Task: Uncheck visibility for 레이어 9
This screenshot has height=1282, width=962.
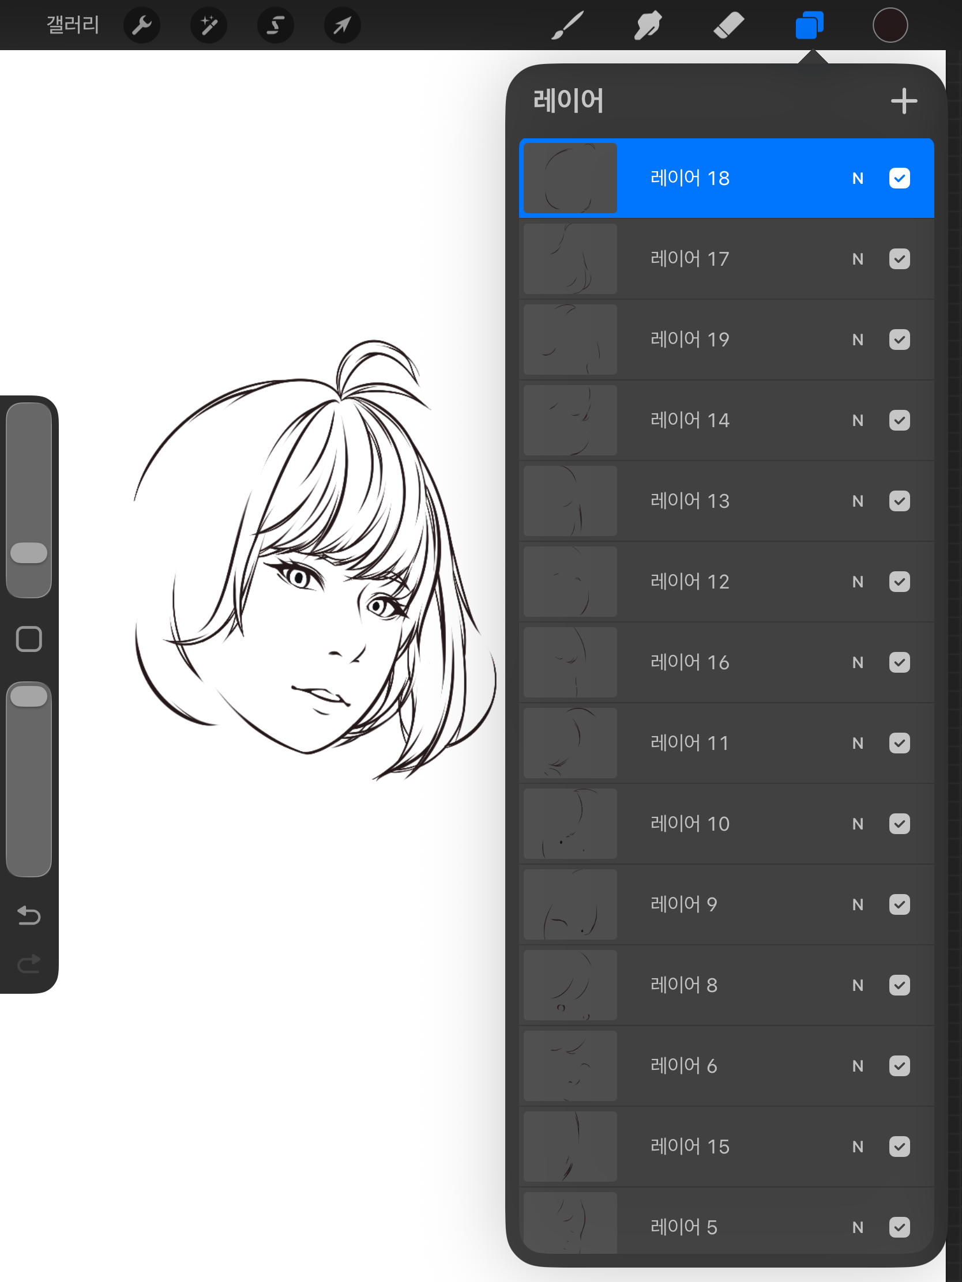Action: 899,904
